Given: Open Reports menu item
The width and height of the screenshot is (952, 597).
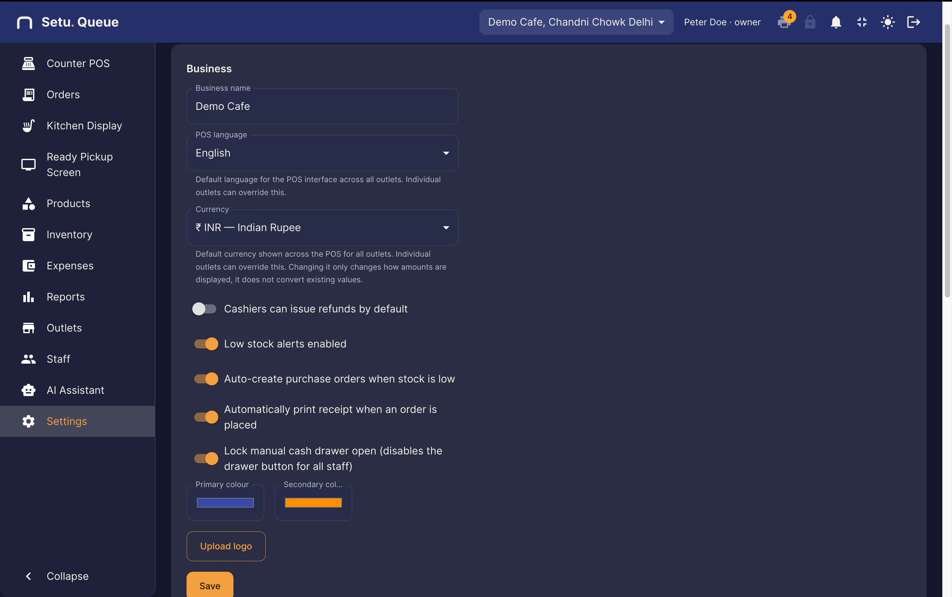Looking at the screenshot, I should (77, 297).
